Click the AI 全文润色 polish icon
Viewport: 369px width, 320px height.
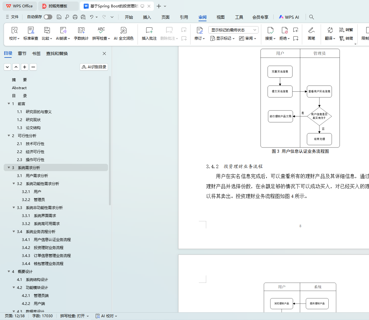click(123, 30)
